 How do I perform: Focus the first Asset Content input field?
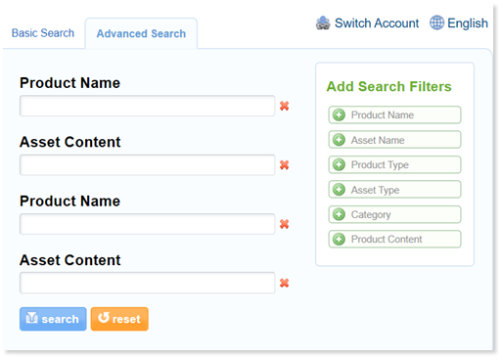pyautogui.click(x=147, y=165)
